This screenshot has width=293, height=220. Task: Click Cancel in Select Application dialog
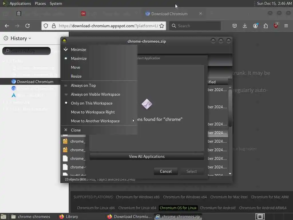[x=166, y=171]
